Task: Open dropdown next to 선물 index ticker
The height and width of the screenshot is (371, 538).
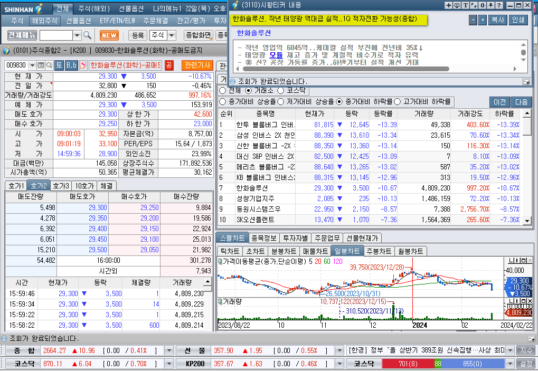Action: click(339, 350)
